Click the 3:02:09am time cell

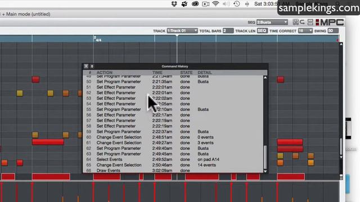pos(162,171)
